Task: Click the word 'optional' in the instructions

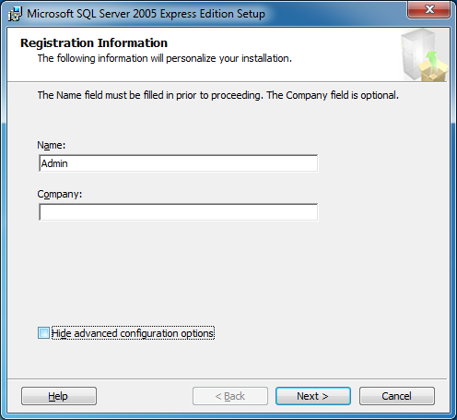Action: (x=379, y=95)
